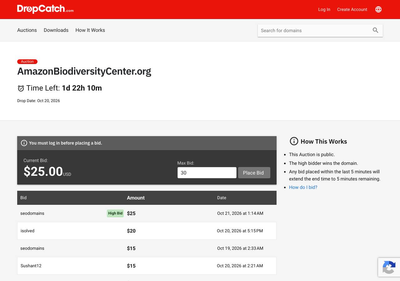Viewport: 400px width, 281px height.
Task: Go to How It Works page
Action: (90, 30)
